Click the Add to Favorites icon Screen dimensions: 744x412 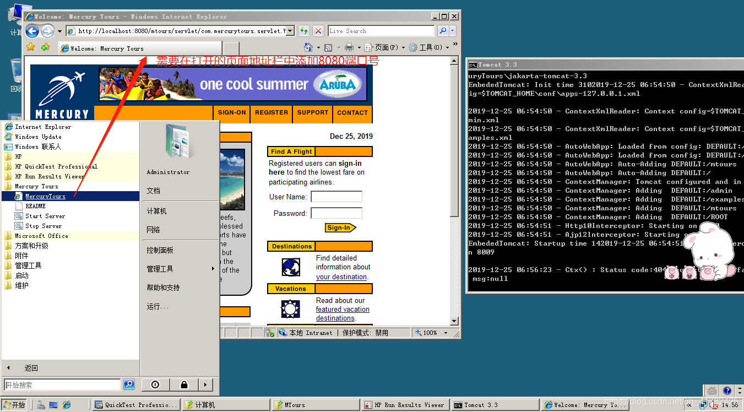click(46, 47)
